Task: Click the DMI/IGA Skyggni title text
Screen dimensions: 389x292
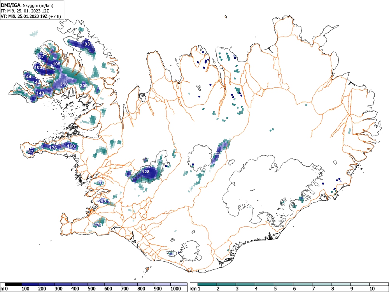Action: pyautogui.click(x=27, y=5)
